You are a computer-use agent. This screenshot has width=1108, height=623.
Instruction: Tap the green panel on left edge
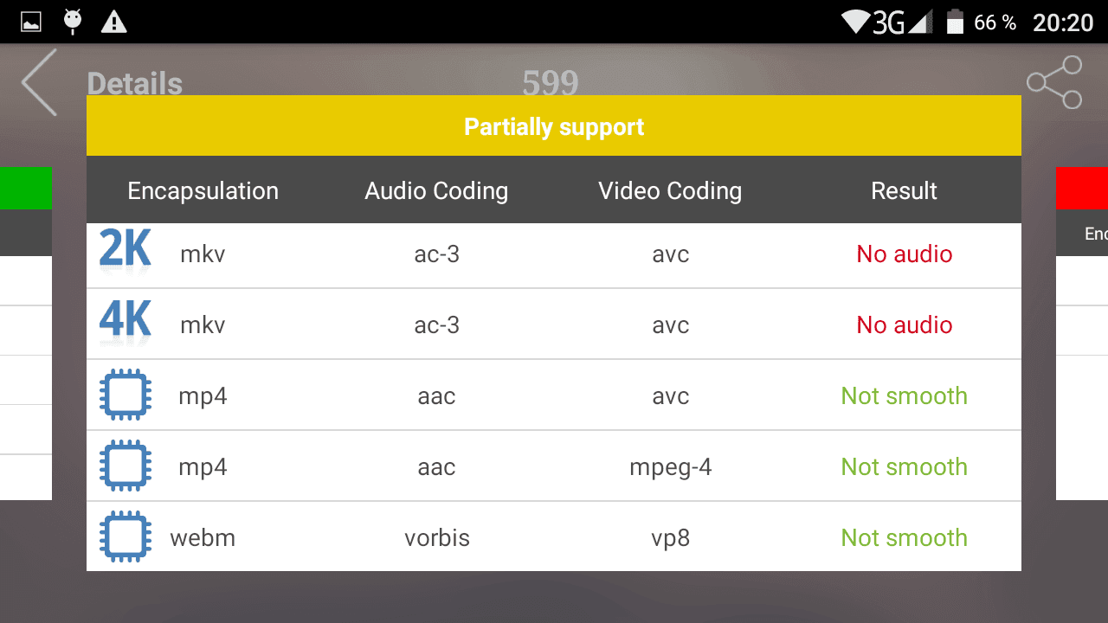[x=26, y=189]
